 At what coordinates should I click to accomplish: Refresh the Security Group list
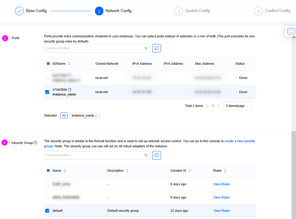click(x=156, y=155)
